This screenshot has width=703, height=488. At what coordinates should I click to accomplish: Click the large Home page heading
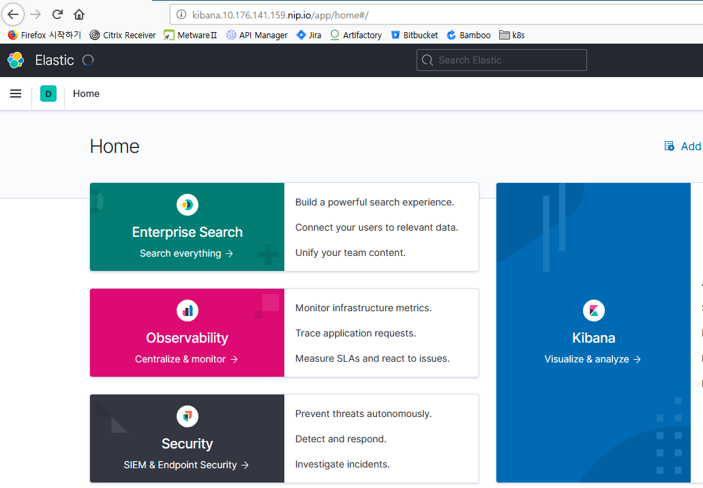tap(115, 146)
